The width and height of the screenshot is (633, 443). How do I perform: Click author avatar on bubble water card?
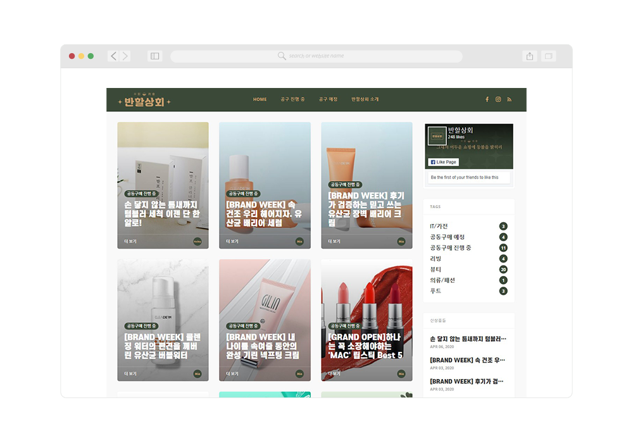[197, 373]
